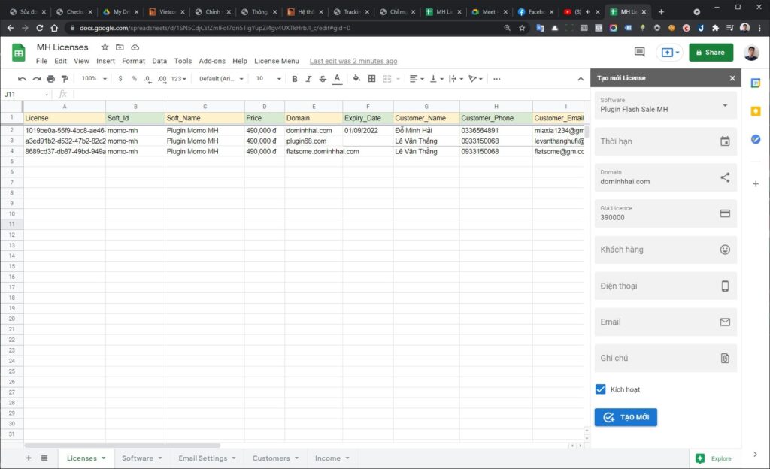Open the License Menu

tap(276, 61)
